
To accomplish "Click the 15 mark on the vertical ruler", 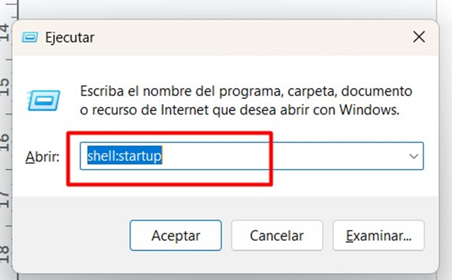I will click(5, 87).
